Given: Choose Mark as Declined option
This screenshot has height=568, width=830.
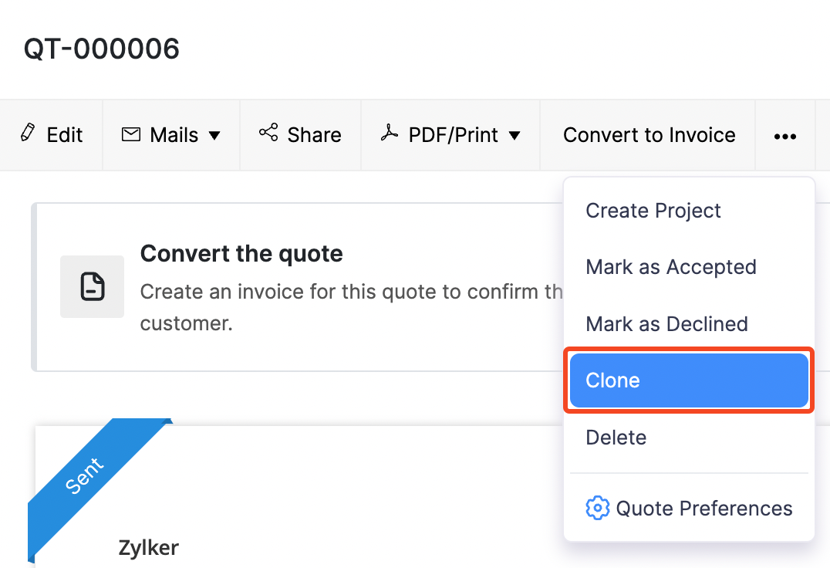Looking at the screenshot, I should click(666, 323).
